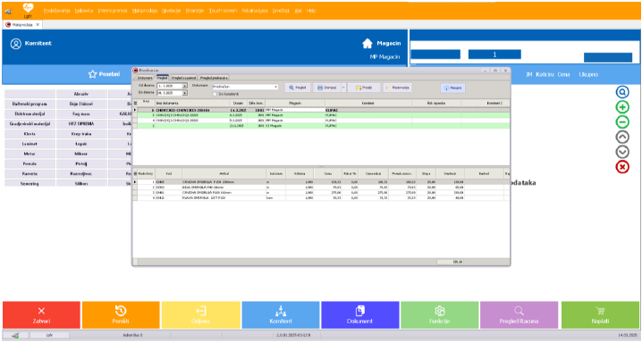Image resolution: width=642 pixels, height=342 pixels.
Task: Close the Maloprodaja tab with its X
Action: [x=38, y=24]
